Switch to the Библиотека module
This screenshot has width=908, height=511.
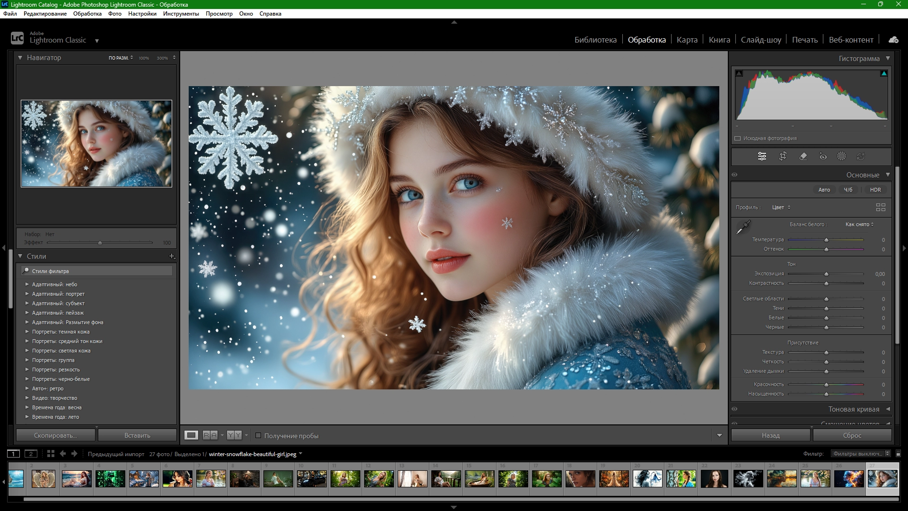595,40
